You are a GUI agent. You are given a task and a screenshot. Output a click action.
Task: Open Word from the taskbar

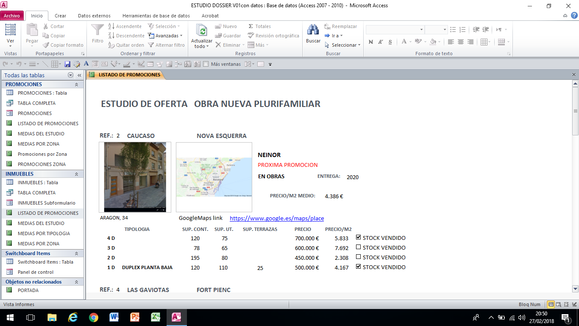114,317
